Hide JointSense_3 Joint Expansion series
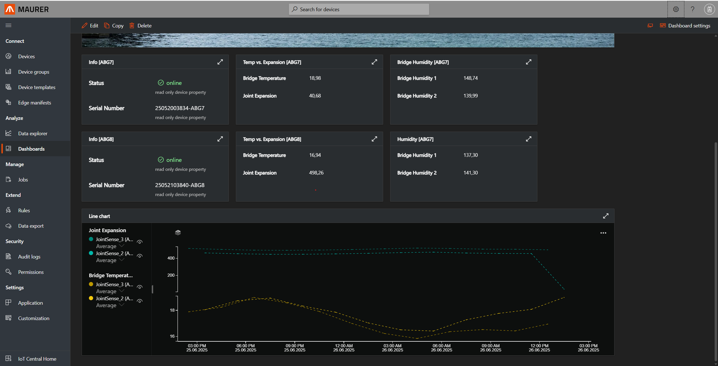The width and height of the screenshot is (718, 366). click(x=140, y=242)
